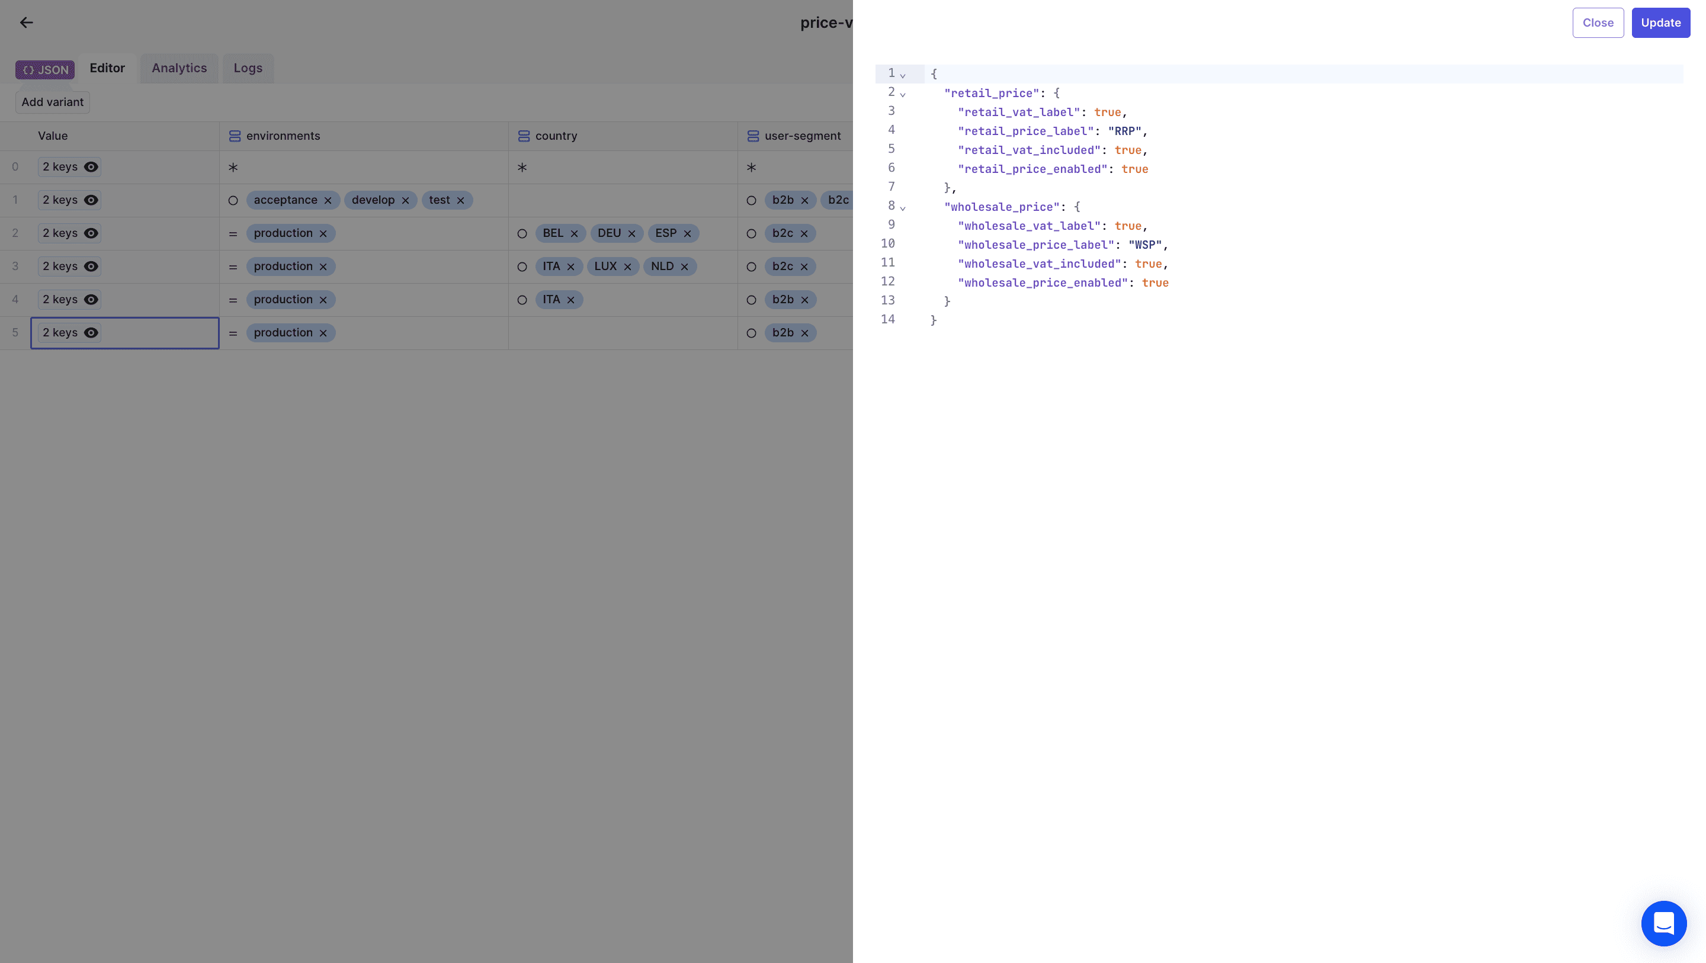Change user-segment operator circle in row 5
Image resolution: width=1706 pixels, height=963 pixels.
point(751,333)
